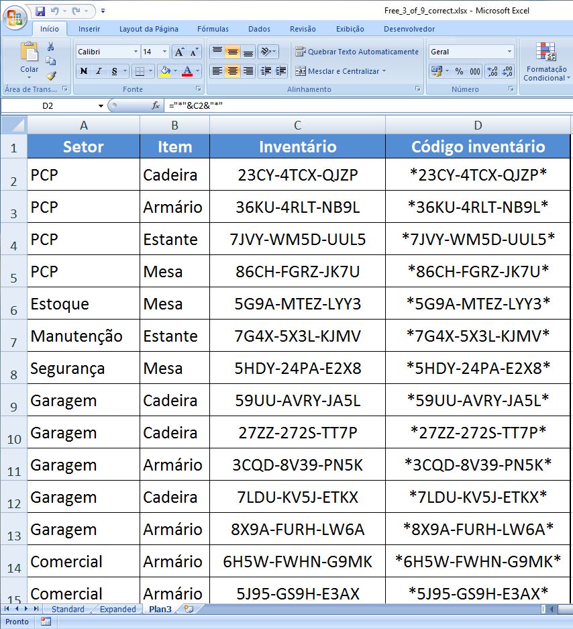Toggle underline formatting on the selection
573x629 pixels.
[114, 70]
